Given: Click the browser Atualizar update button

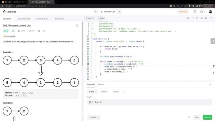Looking at the screenshot, I should click(x=208, y=6).
